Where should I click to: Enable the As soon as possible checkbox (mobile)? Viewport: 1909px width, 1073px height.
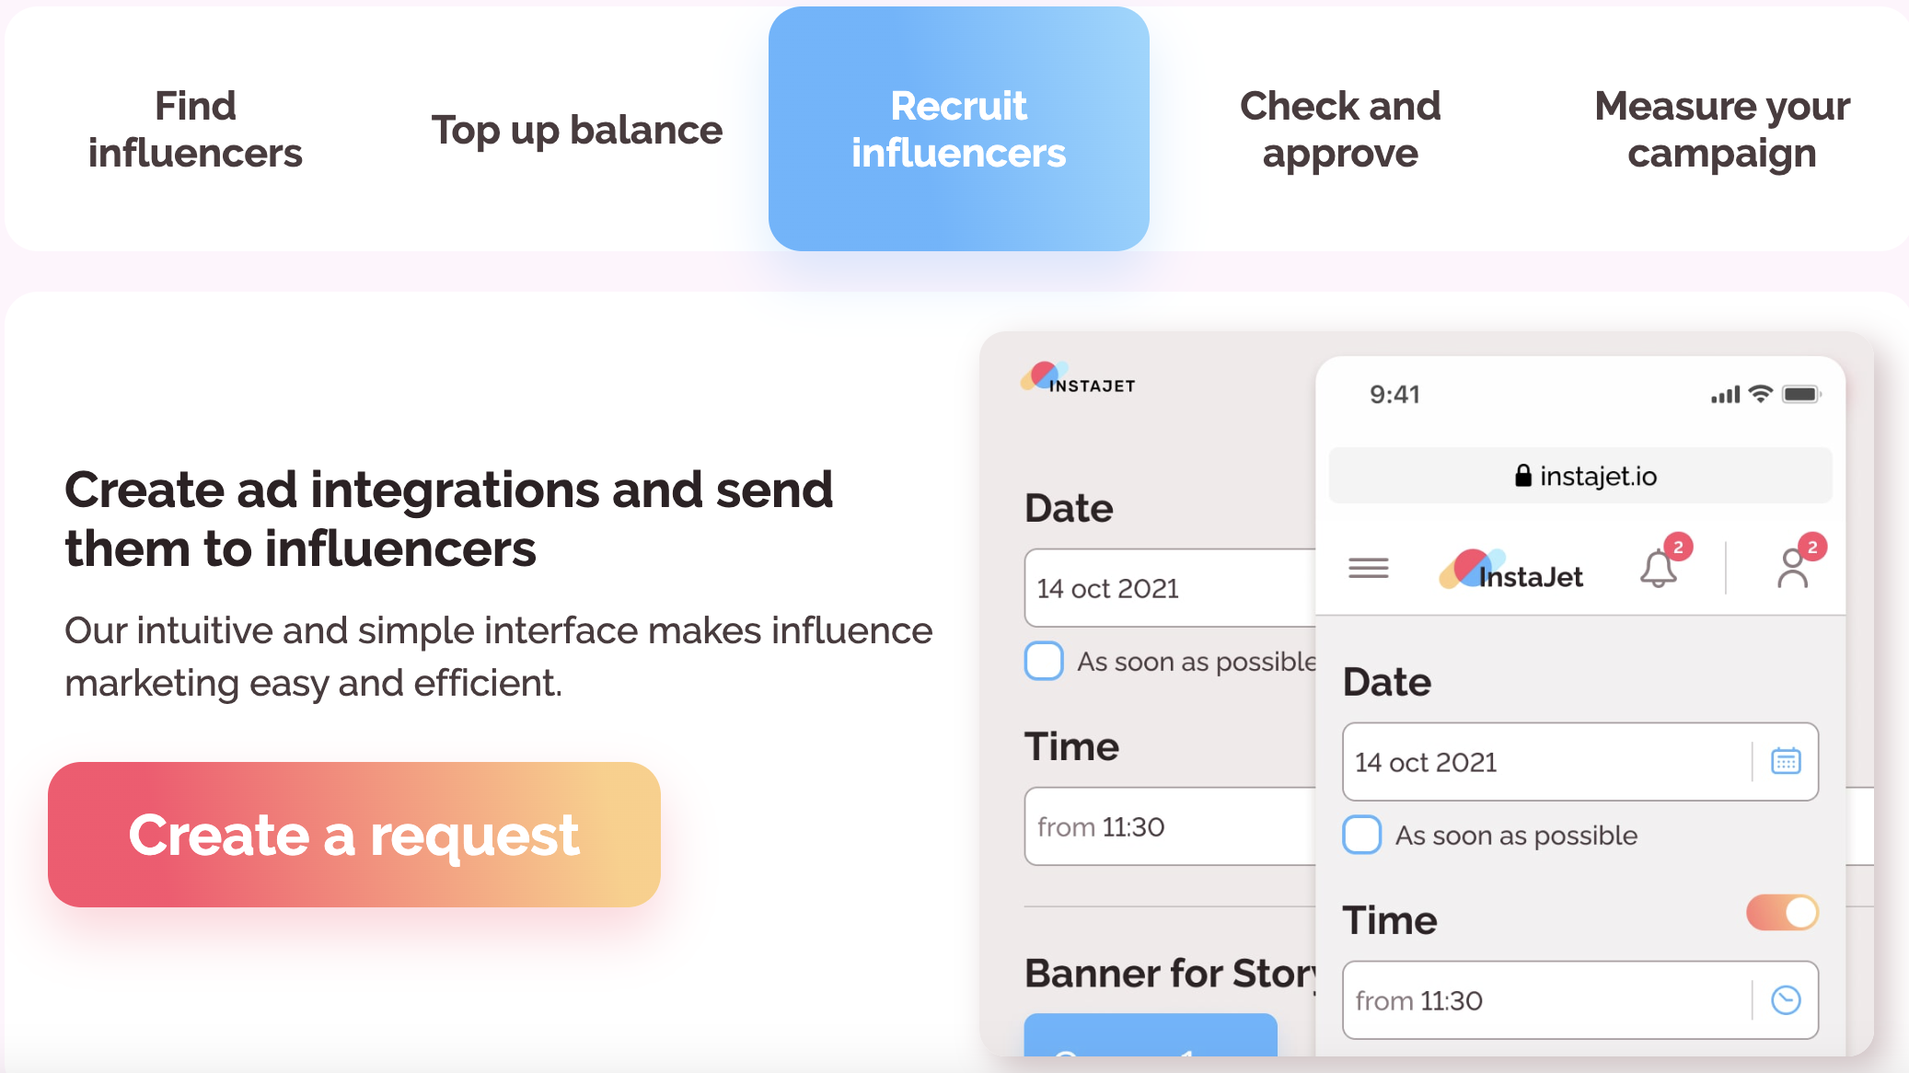[1361, 835]
